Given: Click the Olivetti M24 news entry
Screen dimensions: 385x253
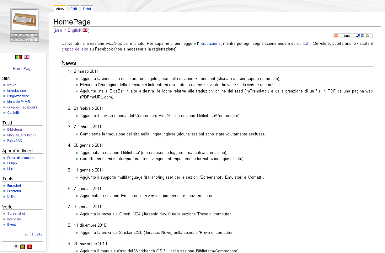Looking at the screenshot, I should coord(156,214).
